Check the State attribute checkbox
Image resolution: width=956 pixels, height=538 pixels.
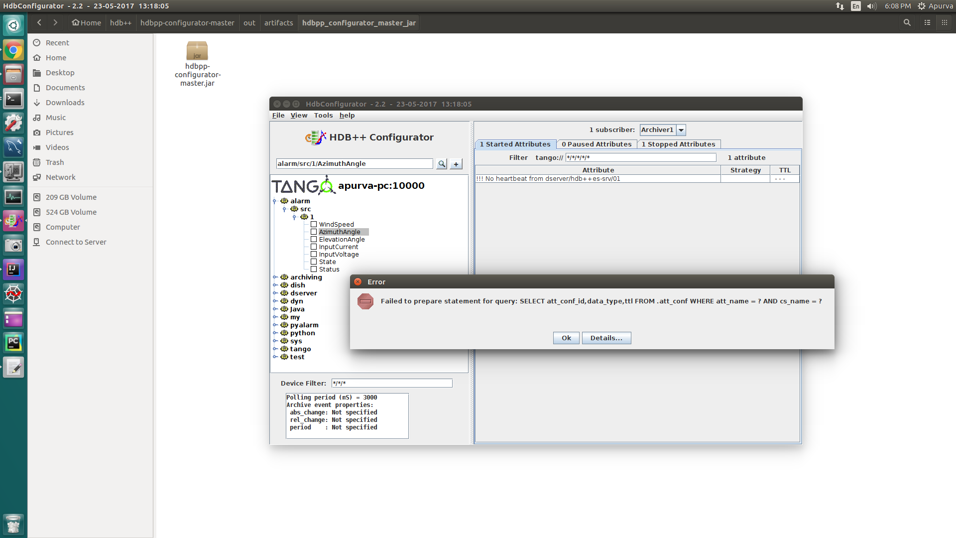point(314,262)
